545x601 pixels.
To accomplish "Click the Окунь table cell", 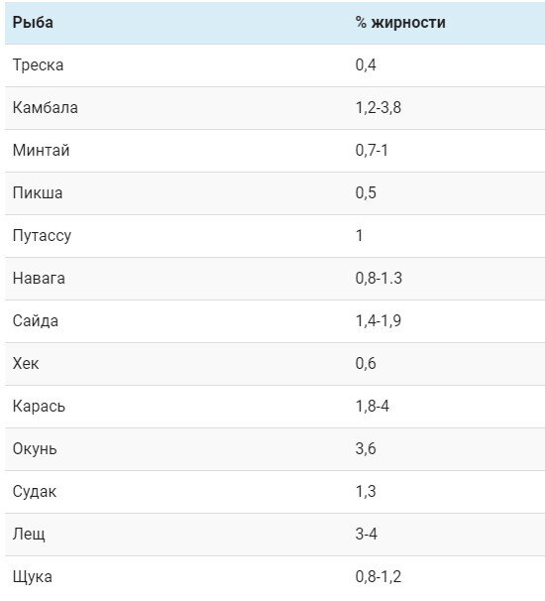I will [x=35, y=448].
